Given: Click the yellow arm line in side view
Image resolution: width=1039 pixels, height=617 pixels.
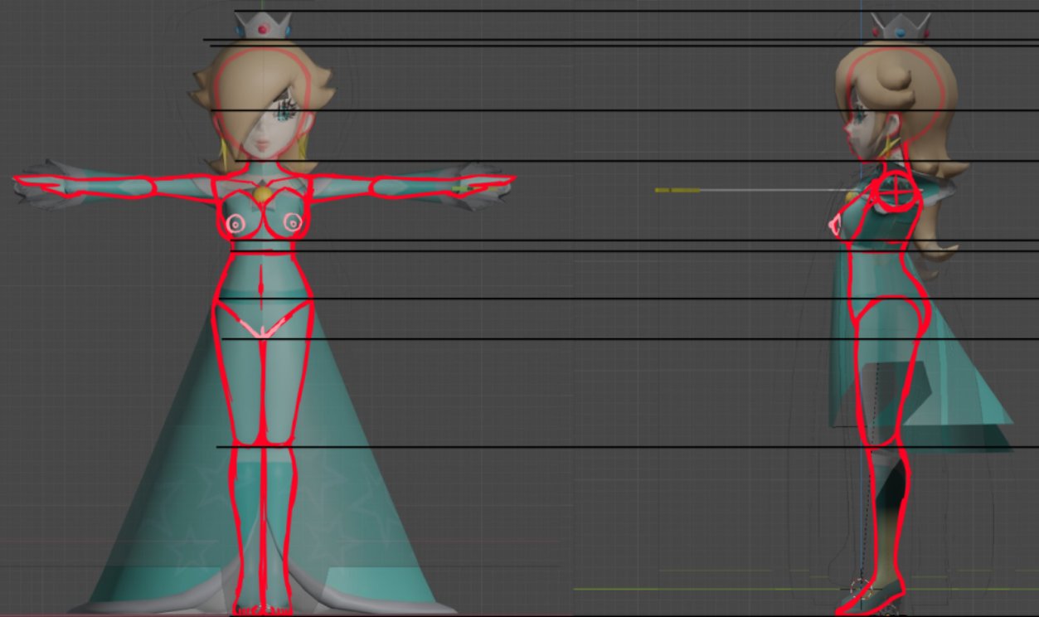Looking at the screenshot, I should tap(677, 190).
